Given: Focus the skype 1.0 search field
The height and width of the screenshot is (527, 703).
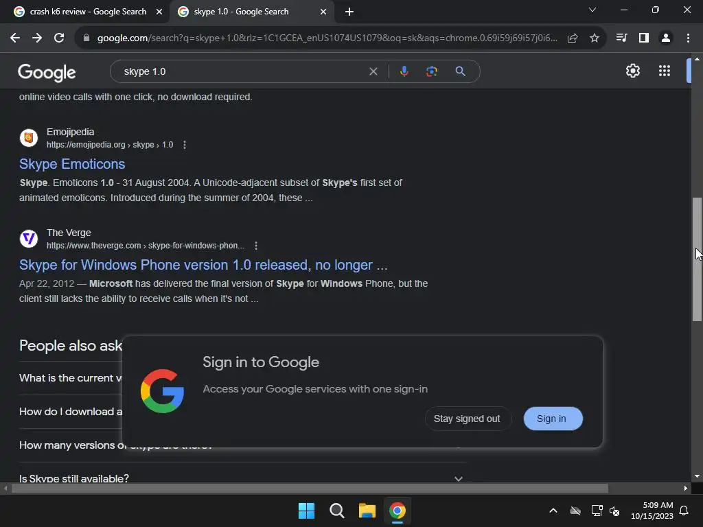Looking at the screenshot, I should 242,71.
